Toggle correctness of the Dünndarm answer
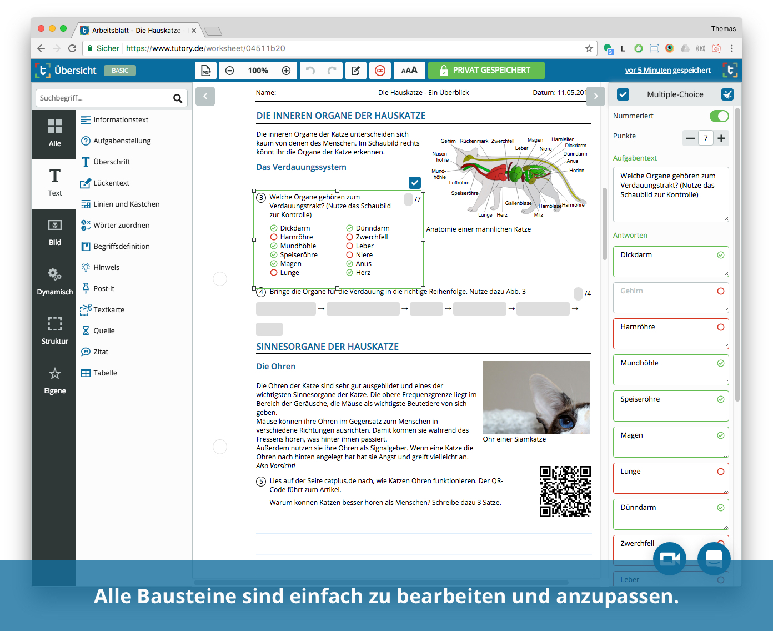 pyautogui.click(x=721, y=508)
